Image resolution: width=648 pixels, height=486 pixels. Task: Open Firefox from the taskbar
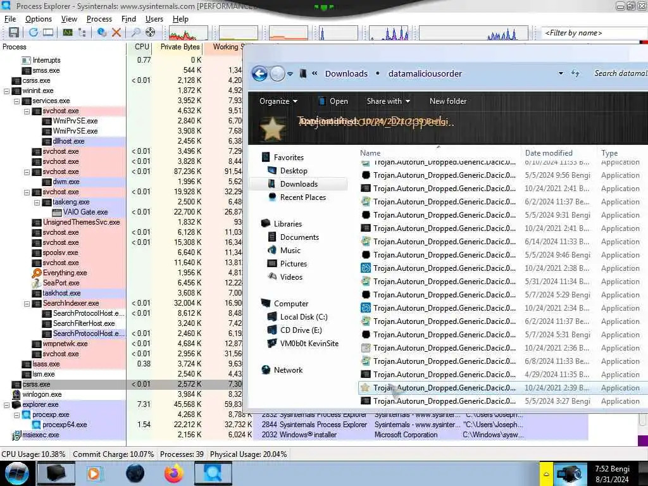click(x=174, y=473)
